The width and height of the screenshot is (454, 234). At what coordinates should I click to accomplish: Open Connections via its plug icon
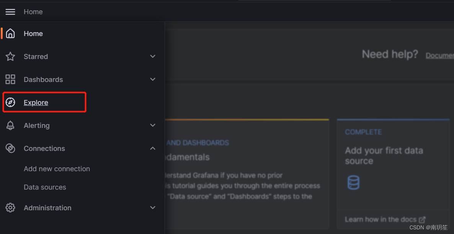(10, 148)
